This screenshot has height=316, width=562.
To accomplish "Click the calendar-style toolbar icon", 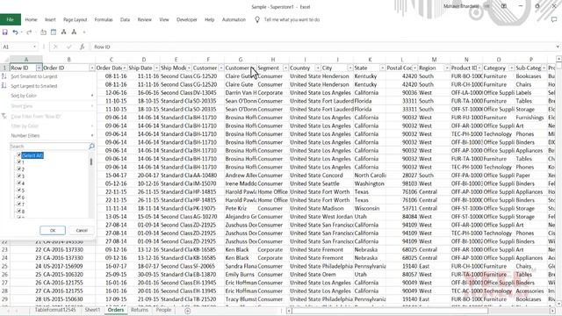I will point(54,32).
